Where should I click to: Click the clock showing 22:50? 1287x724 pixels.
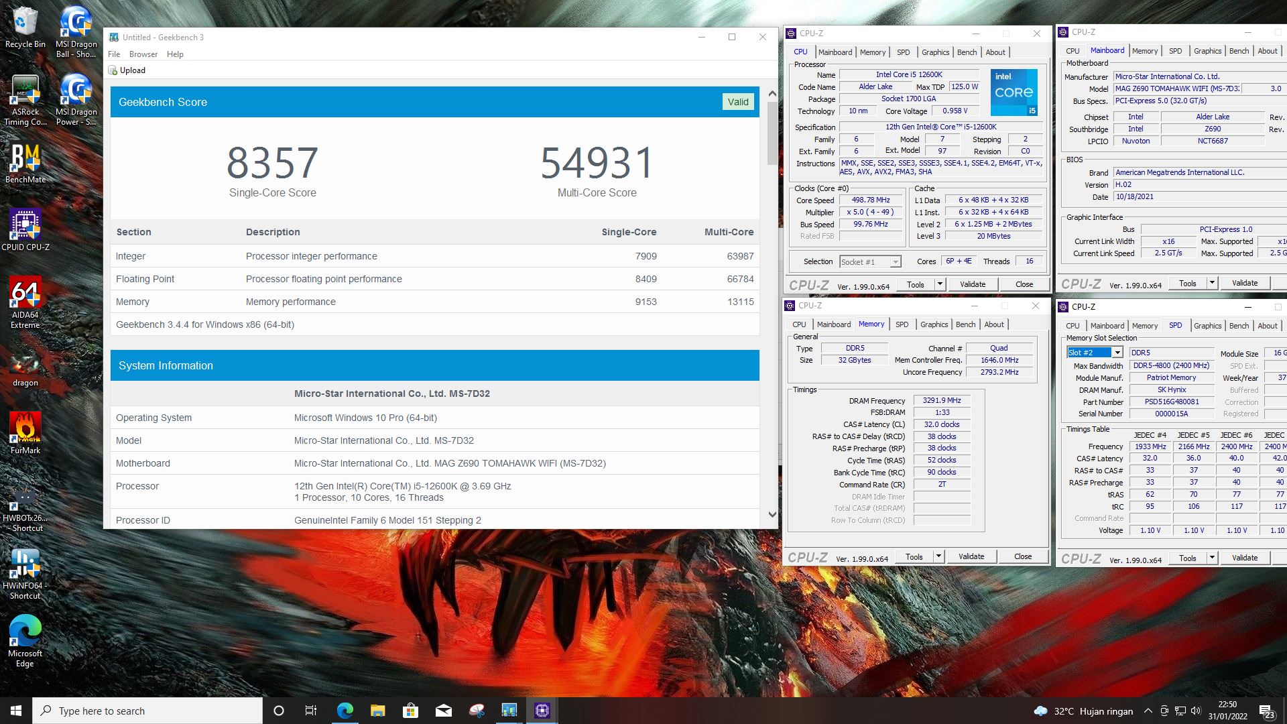click(1227, 711)
